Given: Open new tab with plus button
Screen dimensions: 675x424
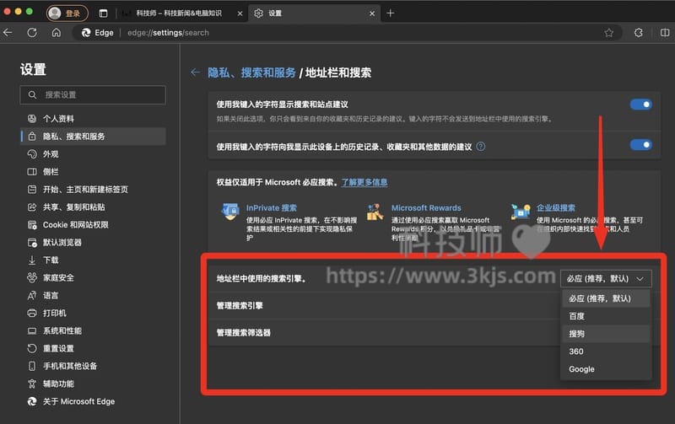Looking at the screenshot, I should (x=390, y=13).
